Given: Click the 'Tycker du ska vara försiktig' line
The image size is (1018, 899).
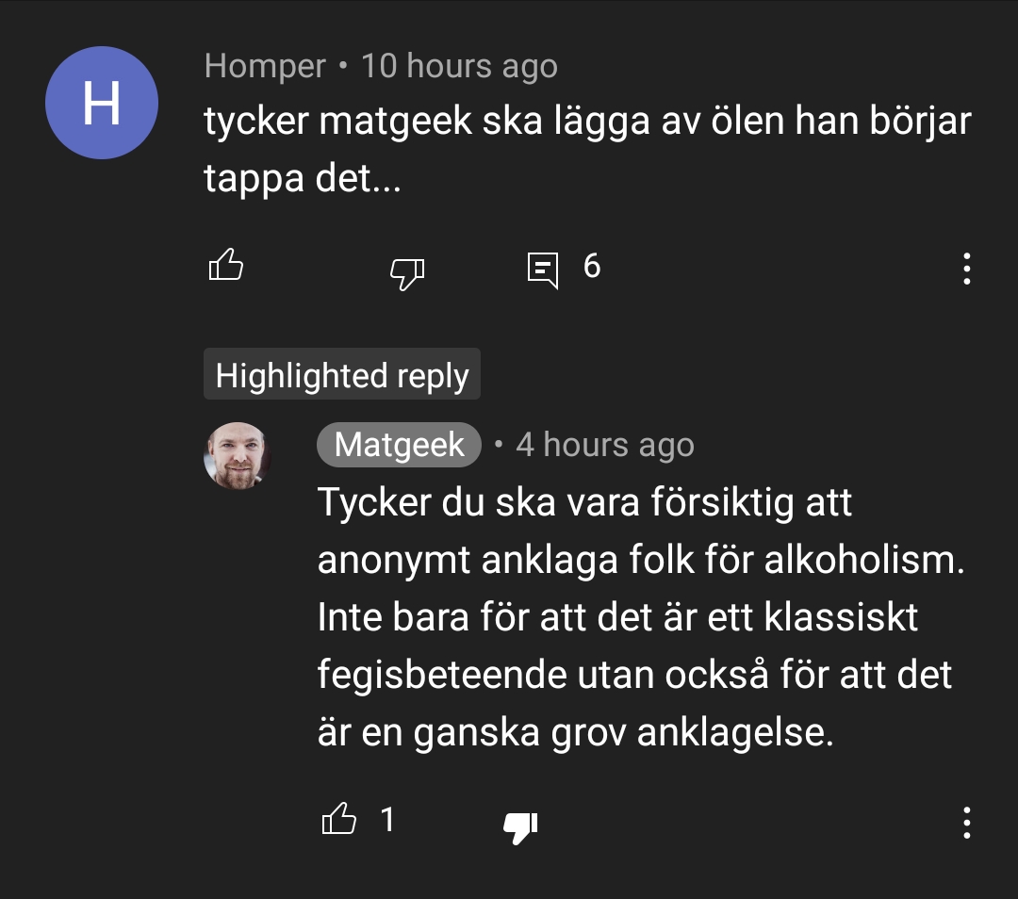Looking at the screenshot, I should [x=584, y=502].
